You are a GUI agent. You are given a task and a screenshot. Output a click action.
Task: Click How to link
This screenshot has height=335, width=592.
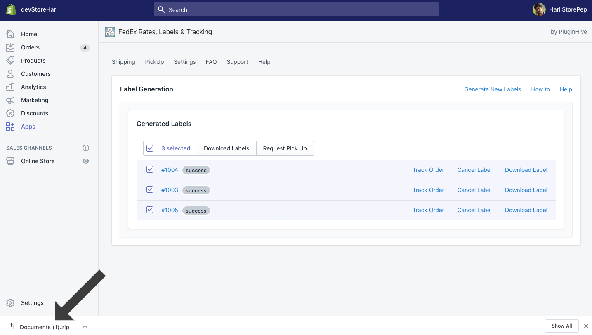(x=540, y=89)
